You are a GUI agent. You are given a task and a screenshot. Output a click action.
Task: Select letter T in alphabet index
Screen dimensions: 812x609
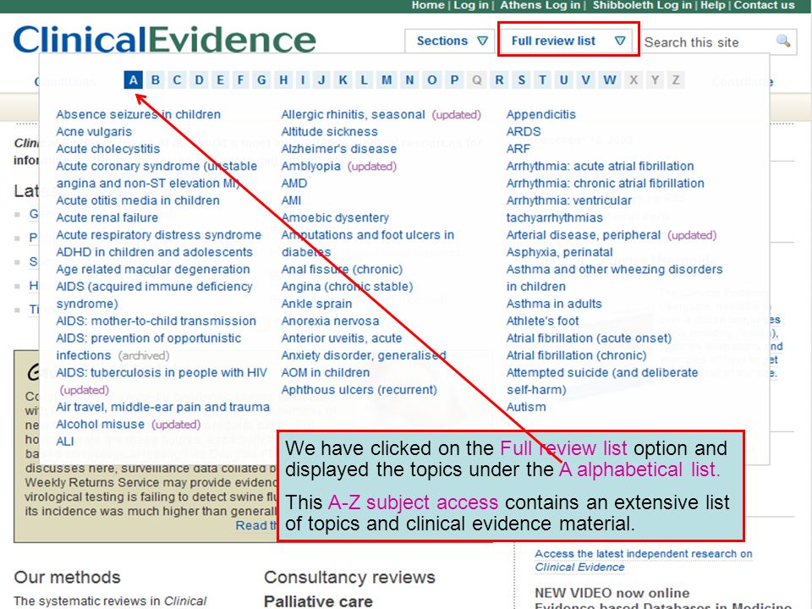coord(542,80)
